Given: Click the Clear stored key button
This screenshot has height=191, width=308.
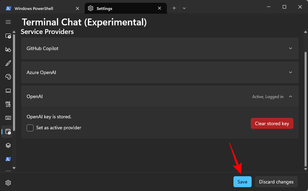Looking at the screenshot, I should coord(272,123).
